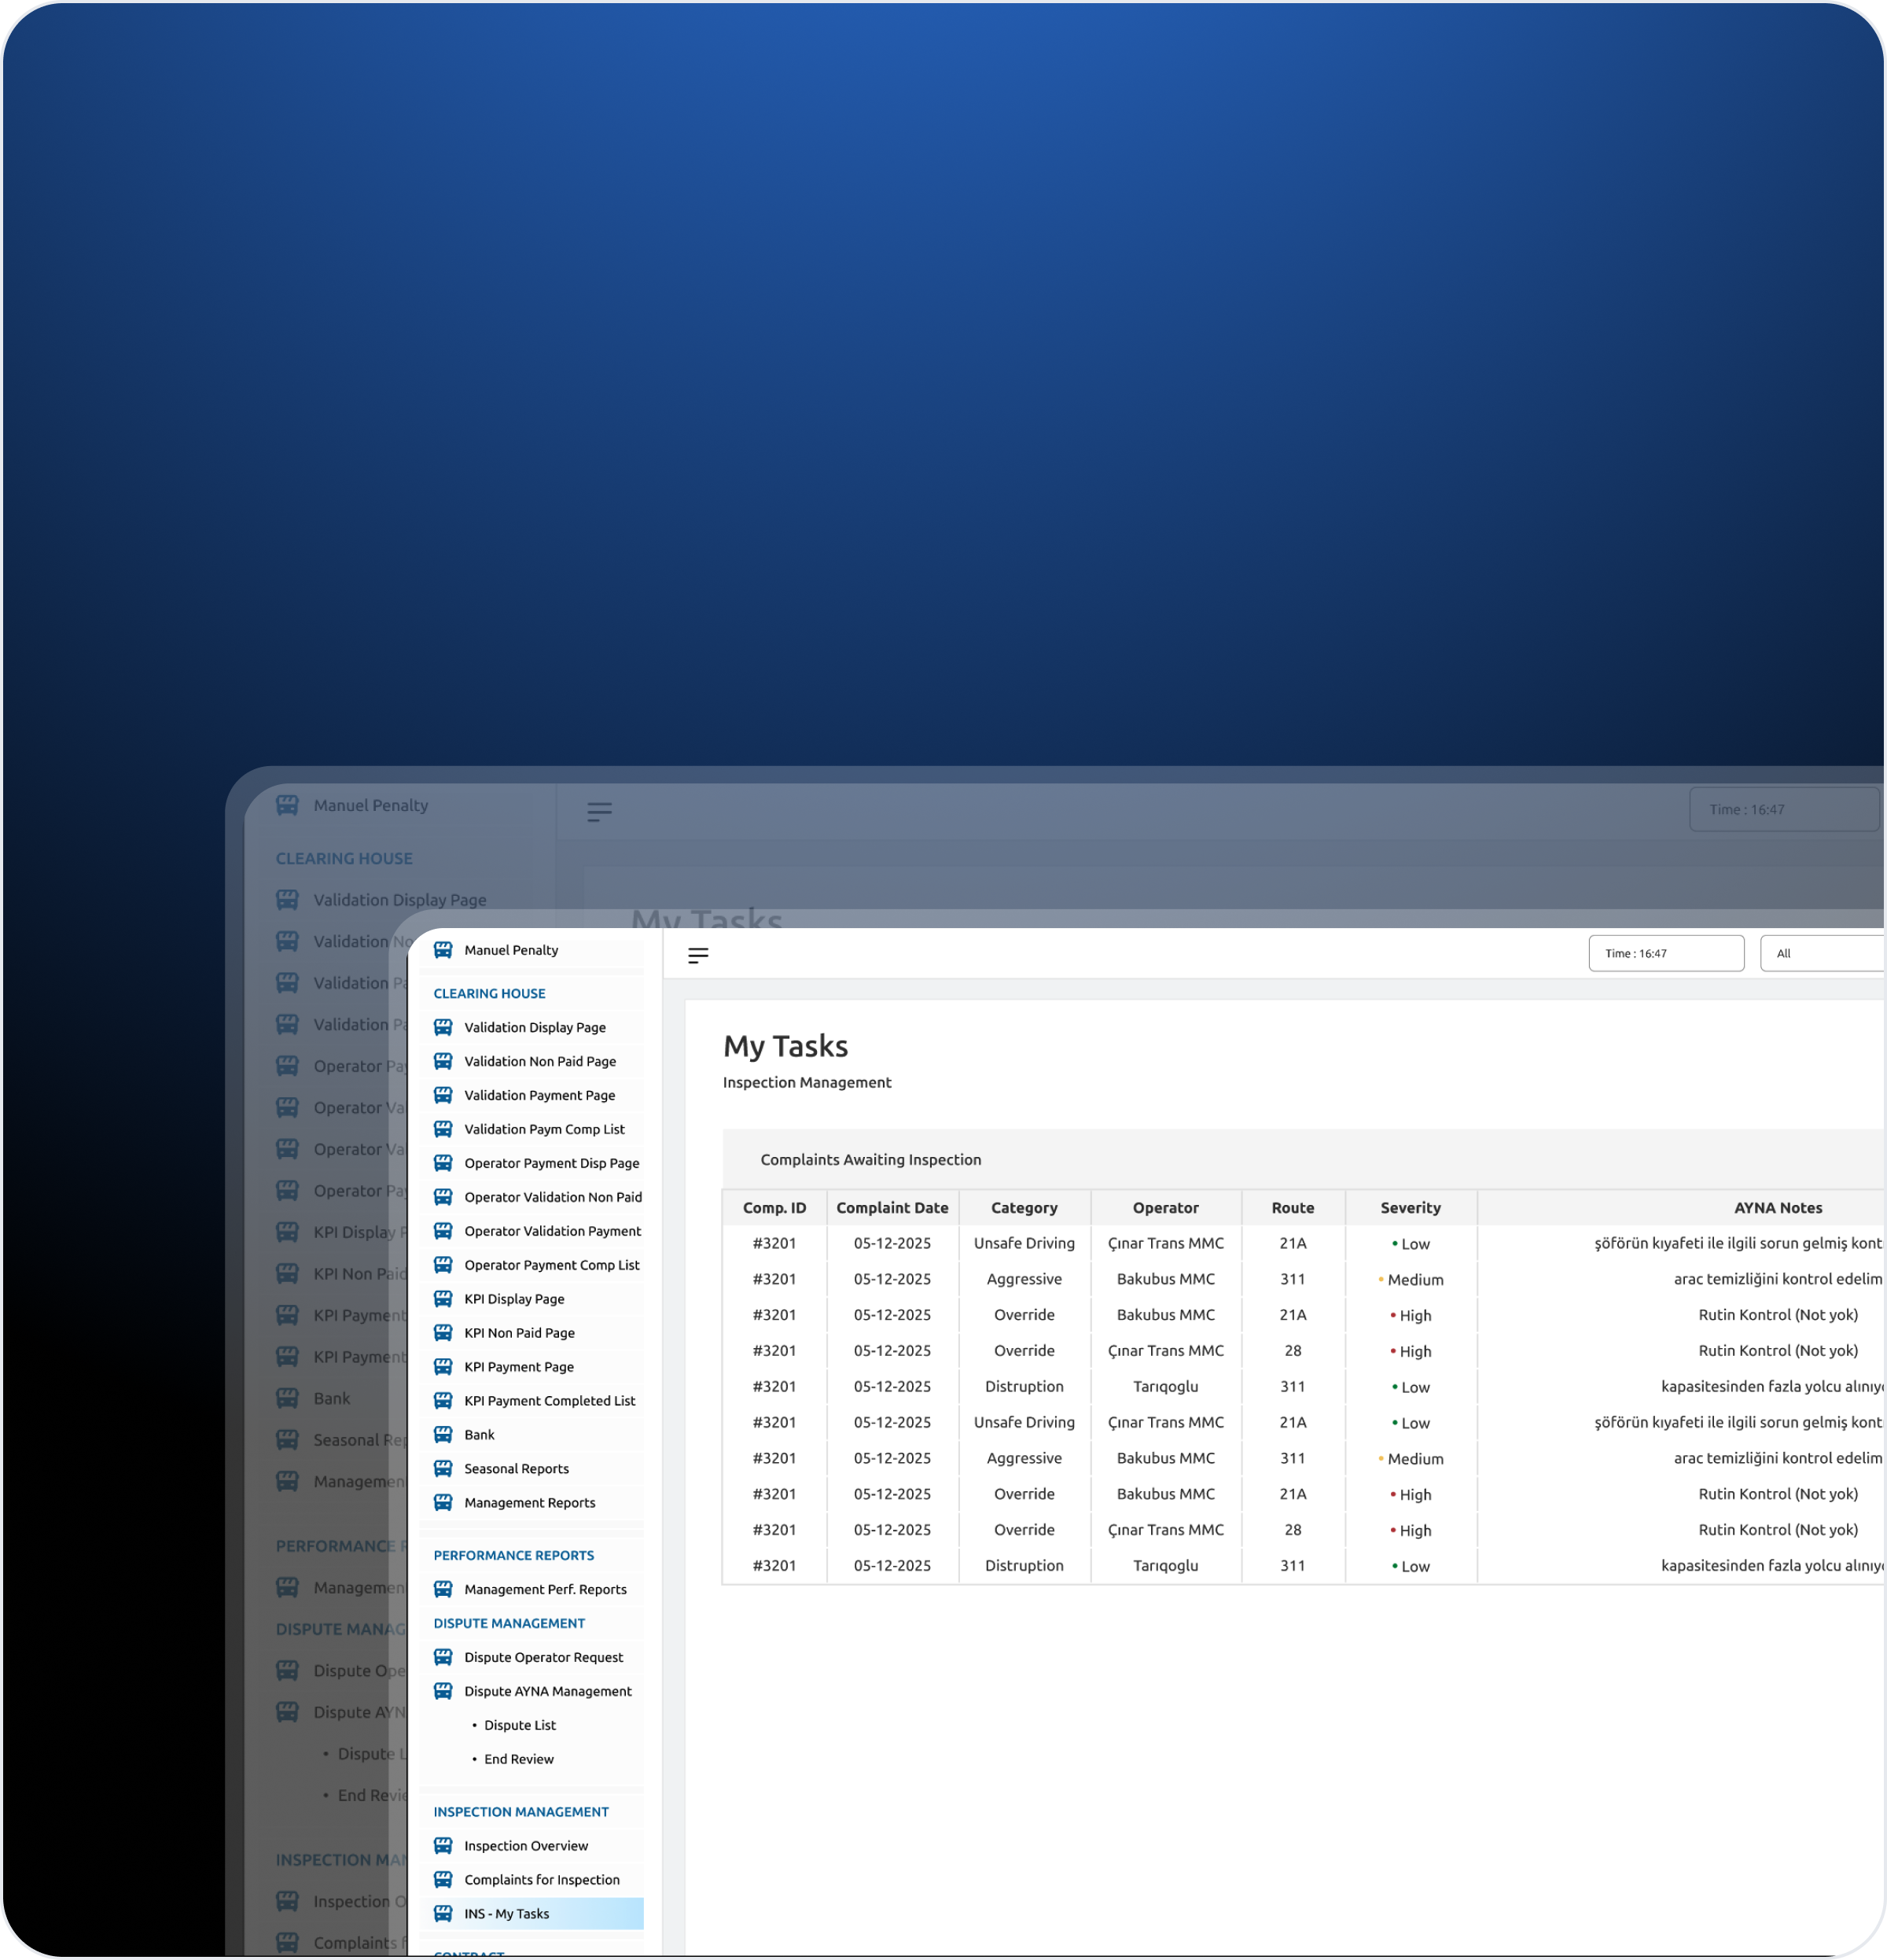Collapse the Dispute AYNA Management submenu
Viewport: 1887px width, 1960px height.
pos(546,1691)
